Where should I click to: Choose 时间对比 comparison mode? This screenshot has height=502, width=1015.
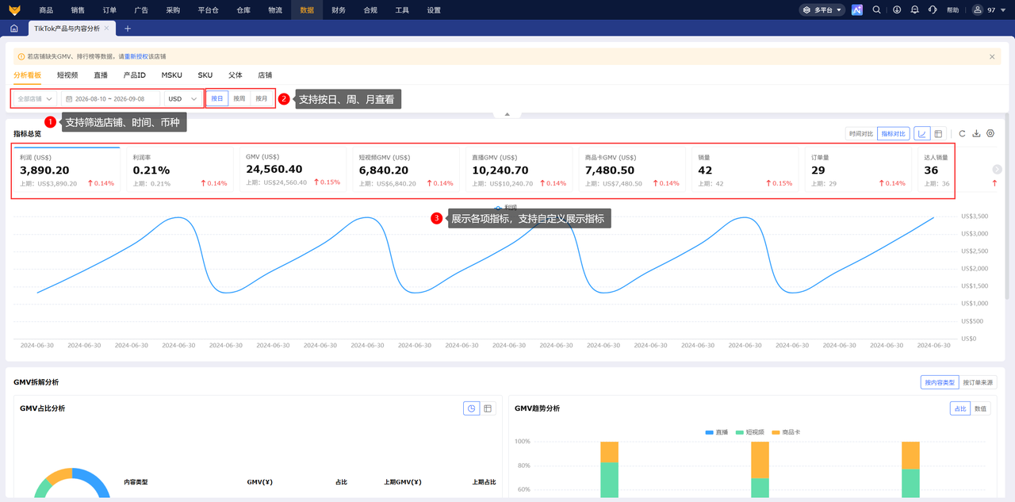(x=861, y=134)
